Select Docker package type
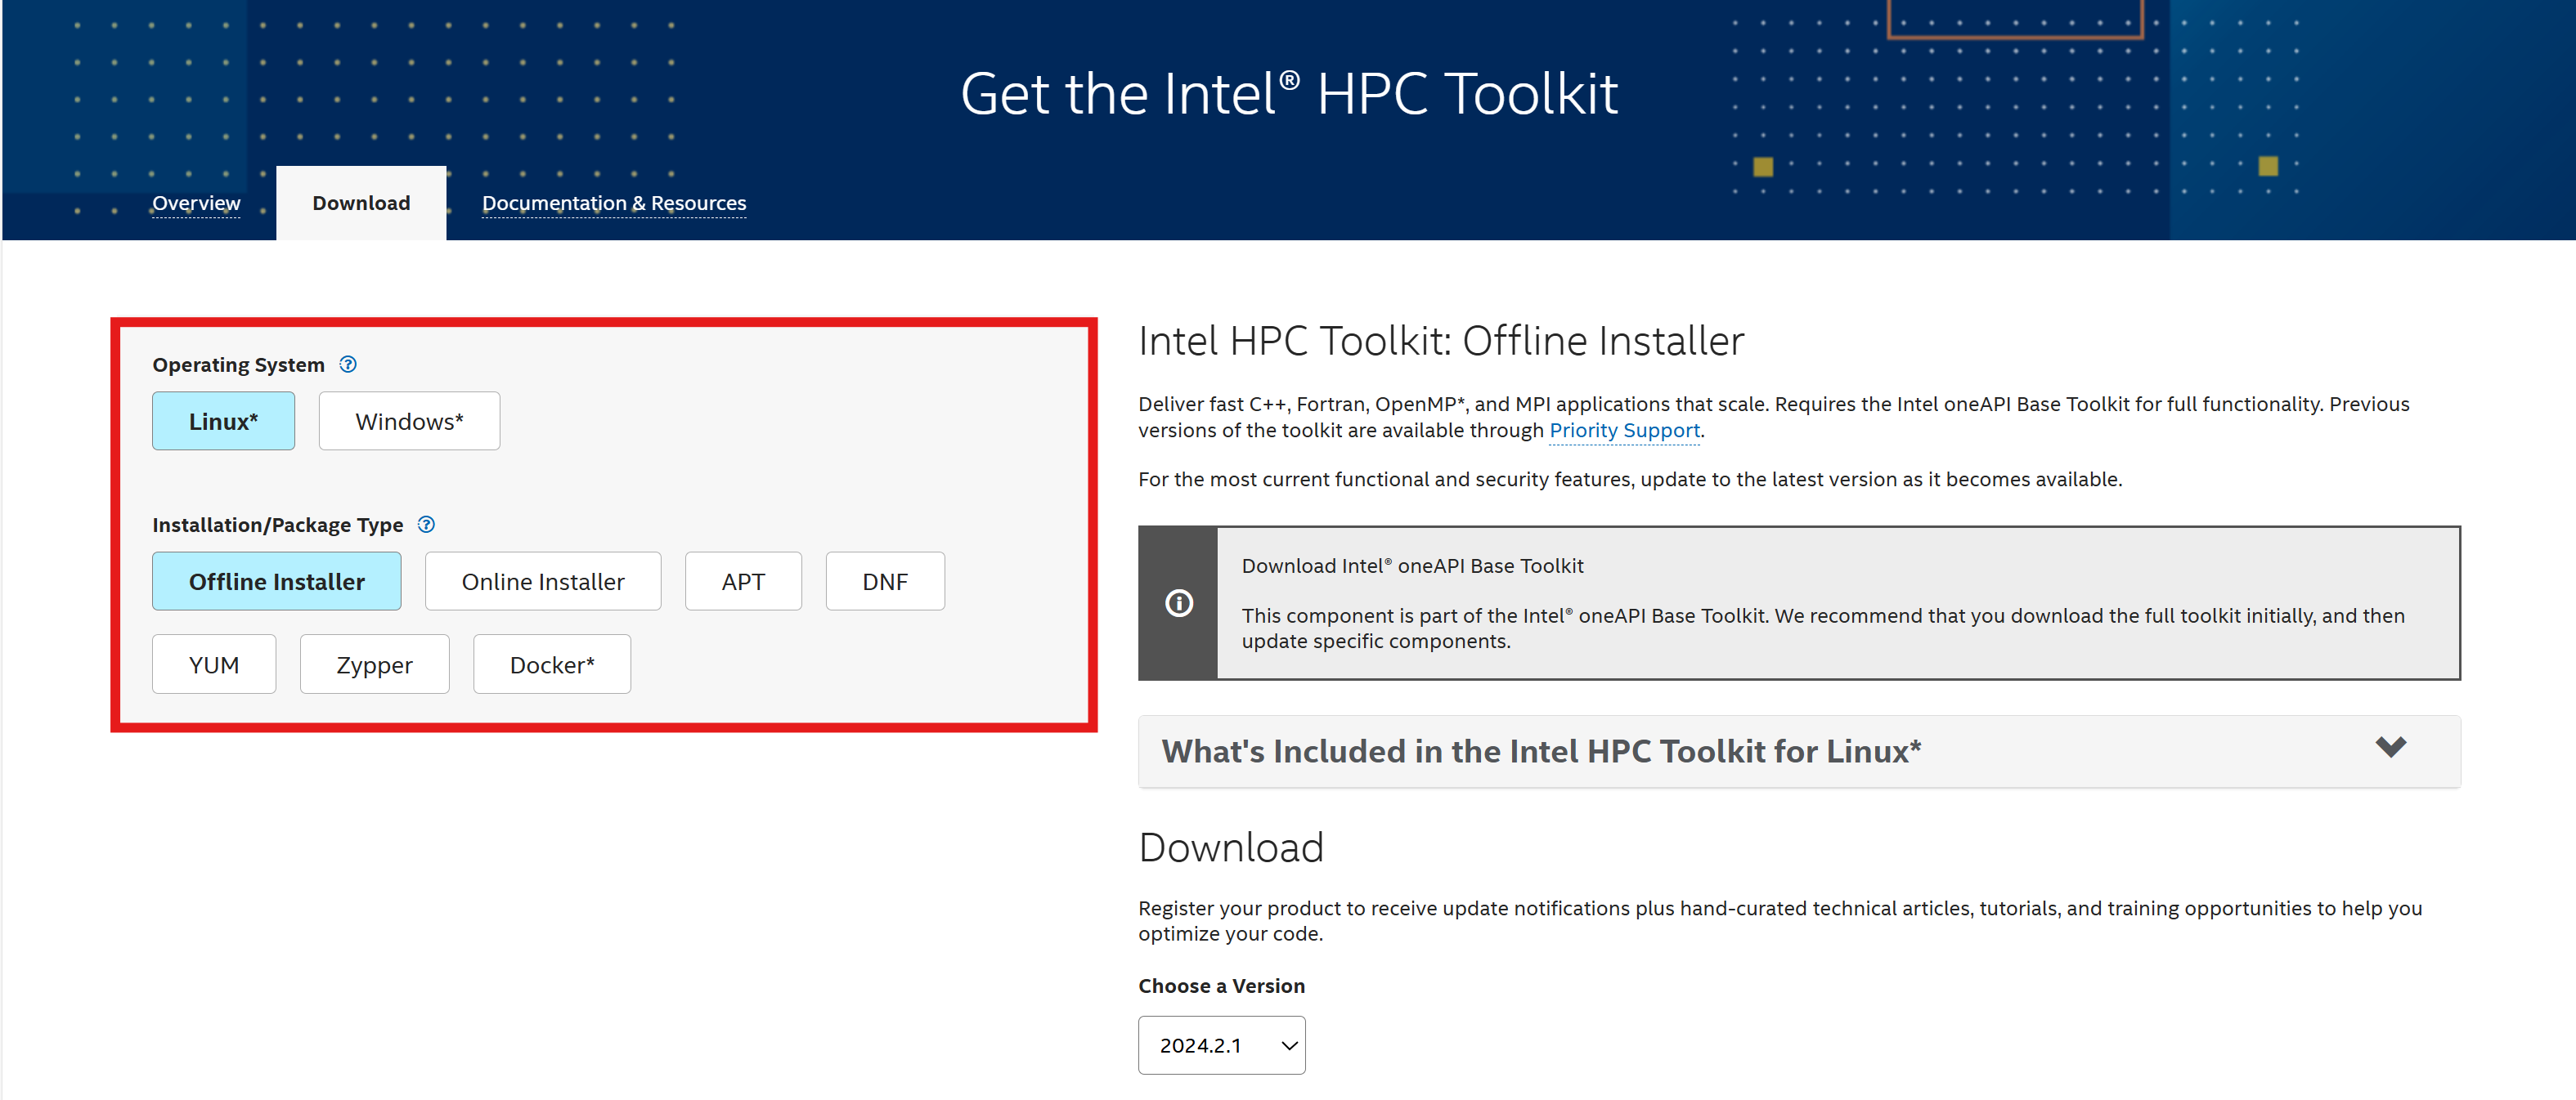2576x1100 pixels. [552, 665]
